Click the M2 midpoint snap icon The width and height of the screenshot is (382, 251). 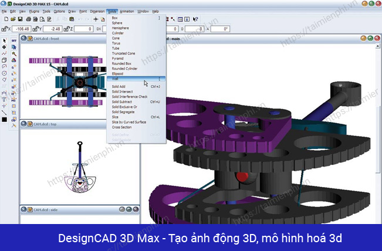point(14,99)
